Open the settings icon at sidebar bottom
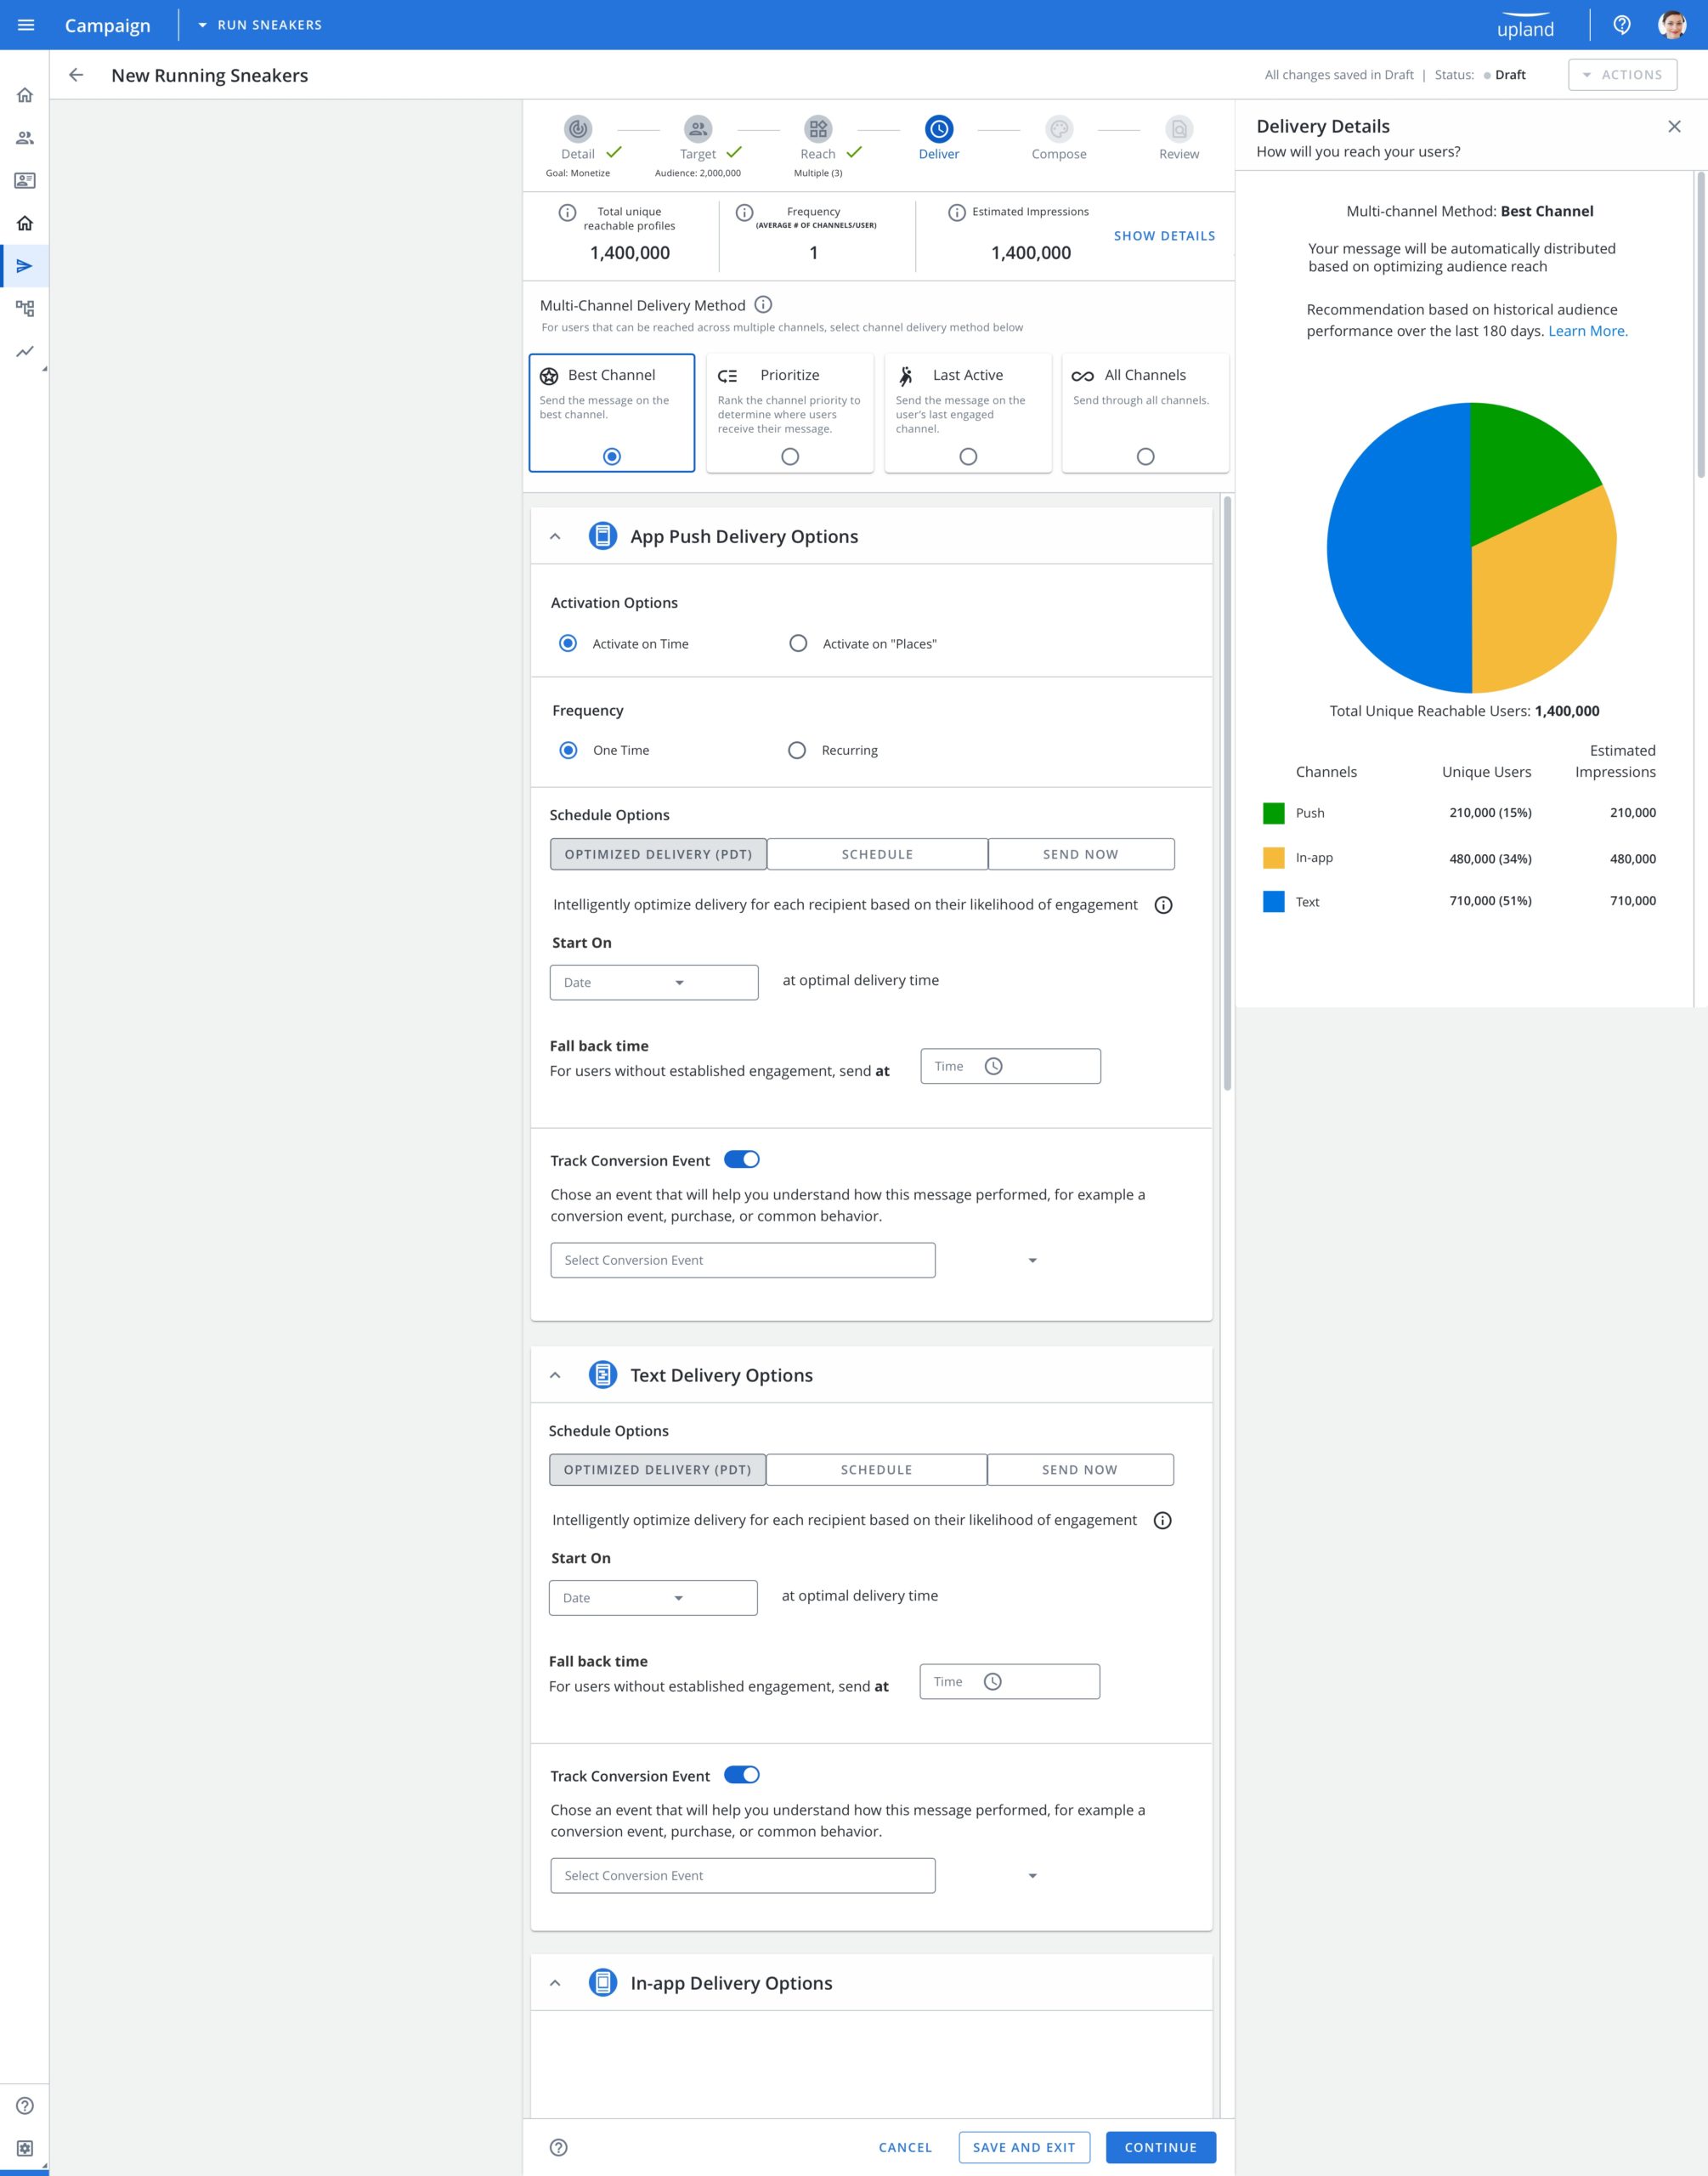Image resolution: width=1708 pixels, height=2176 pixels. pos(25,2148)
